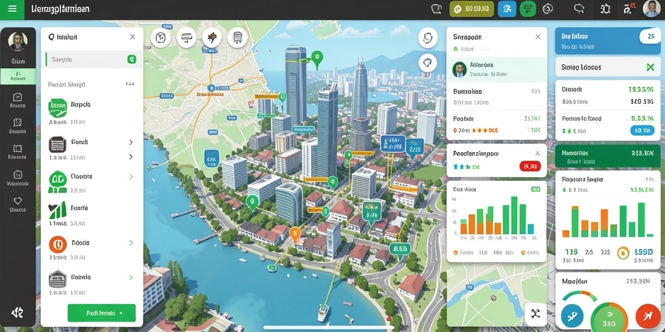The height and width of the screenshot is (332, 665).
Task: Select the green pin atop the skyscraper
Action: (x=317, y=59)
